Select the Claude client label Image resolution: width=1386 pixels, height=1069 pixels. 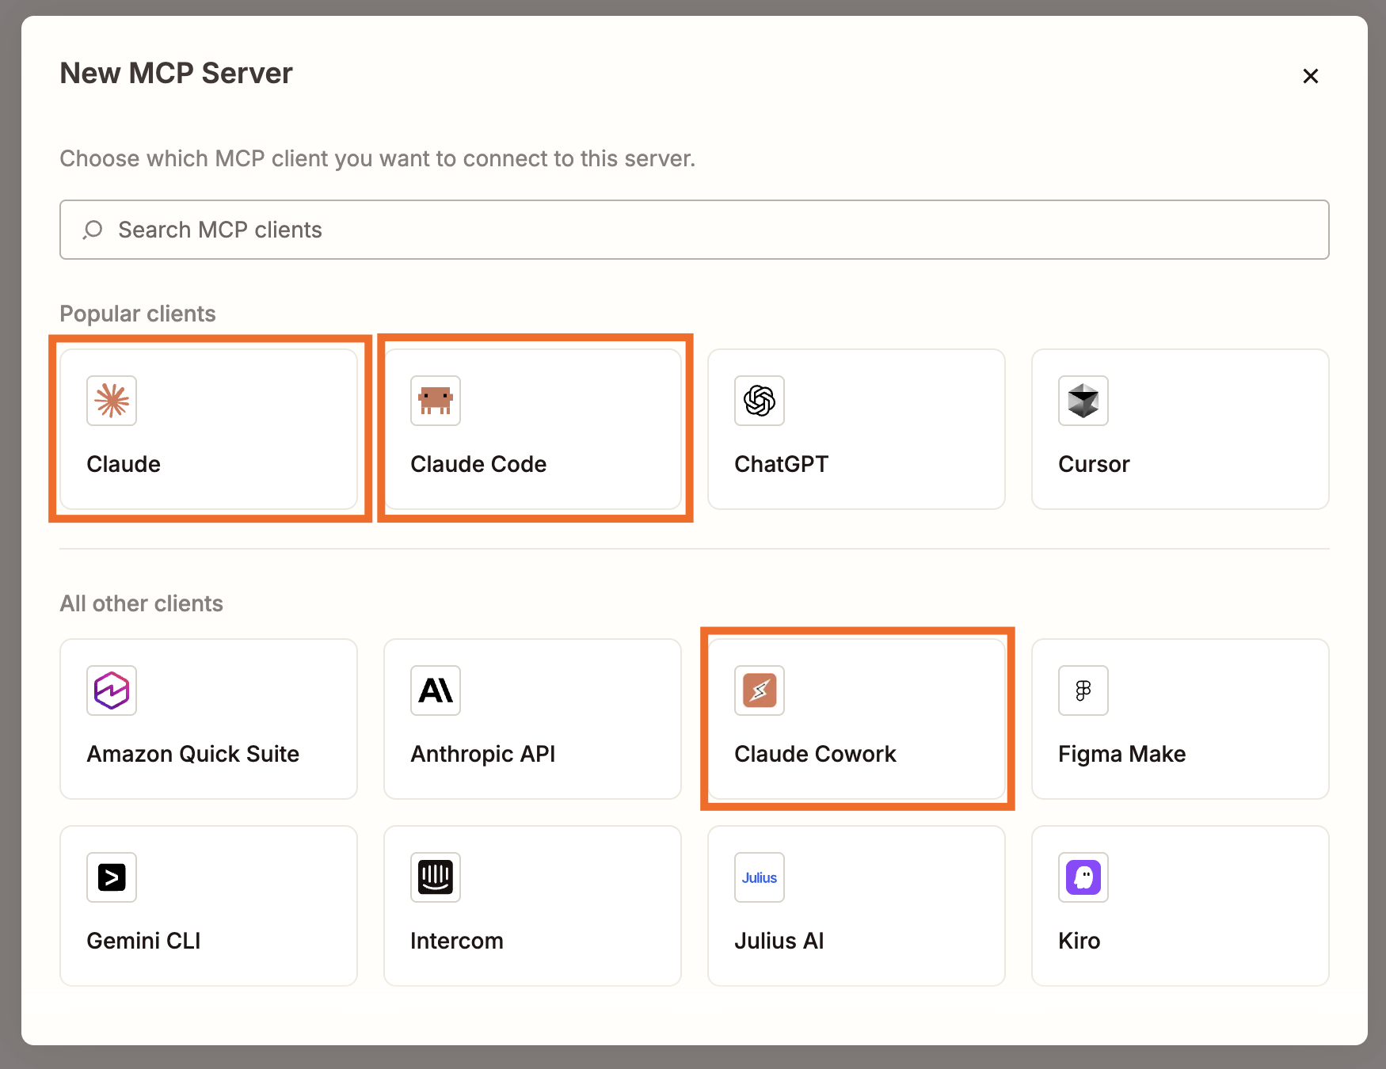pyautogui.click(x=124, y=464)
